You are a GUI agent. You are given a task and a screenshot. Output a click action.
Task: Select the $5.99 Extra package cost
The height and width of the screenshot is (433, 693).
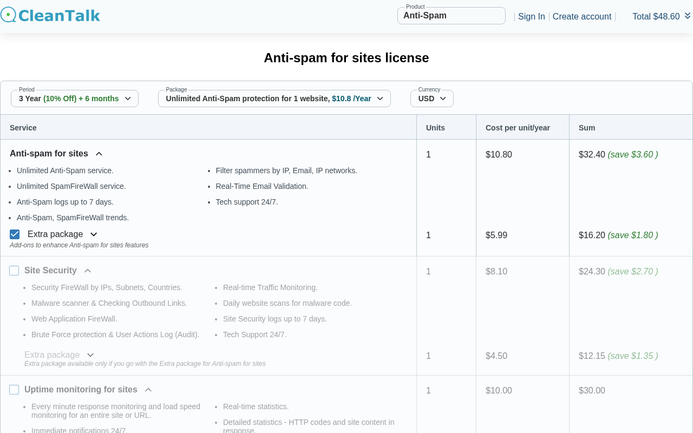click(x=496, y=235)
